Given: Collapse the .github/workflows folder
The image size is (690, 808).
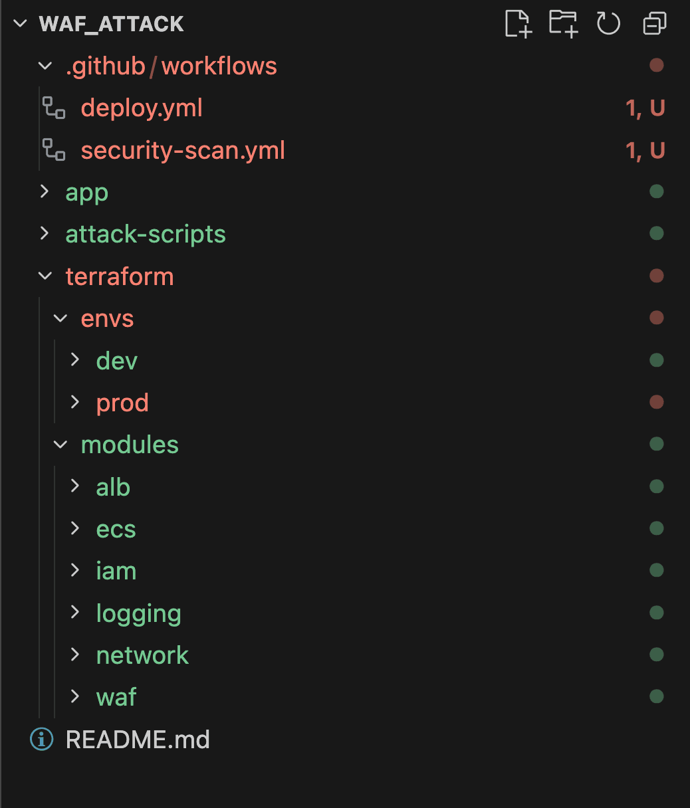Looking at the screenshot, I should point(45,66).
